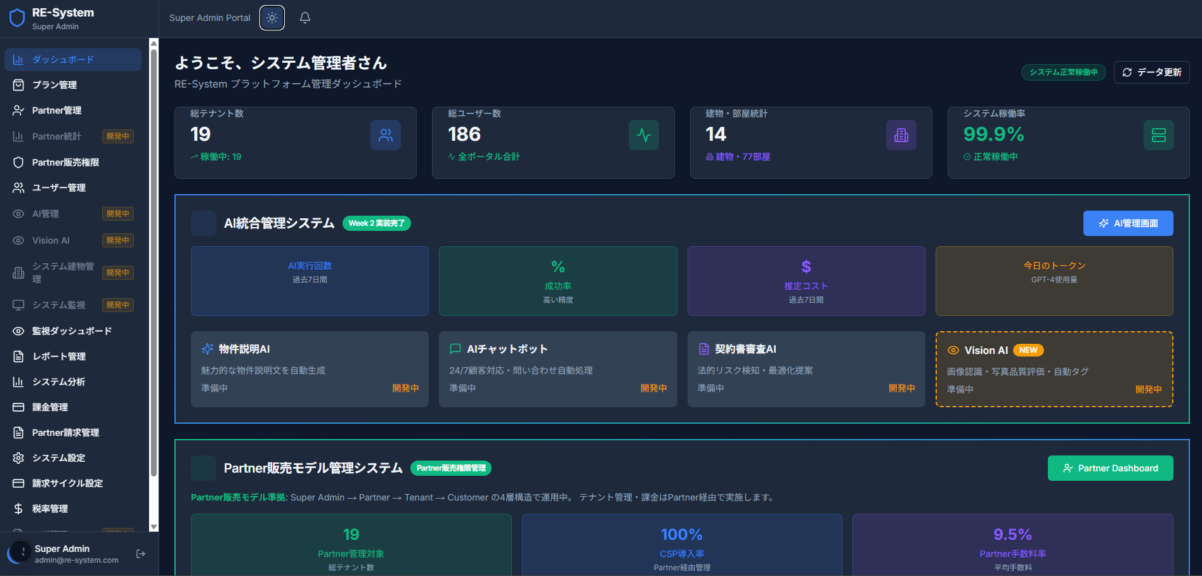This screenshot has height=576, width=1202.
Task: Click the システム監視 monitor icon
Action: click(x=18, y=305)
